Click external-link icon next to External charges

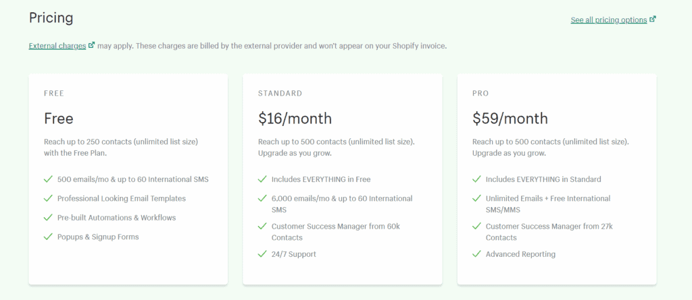tap(92, 45)
